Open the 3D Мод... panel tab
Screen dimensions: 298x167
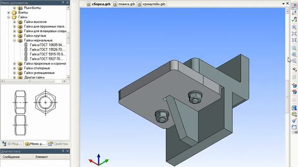[x=12, y=144]
